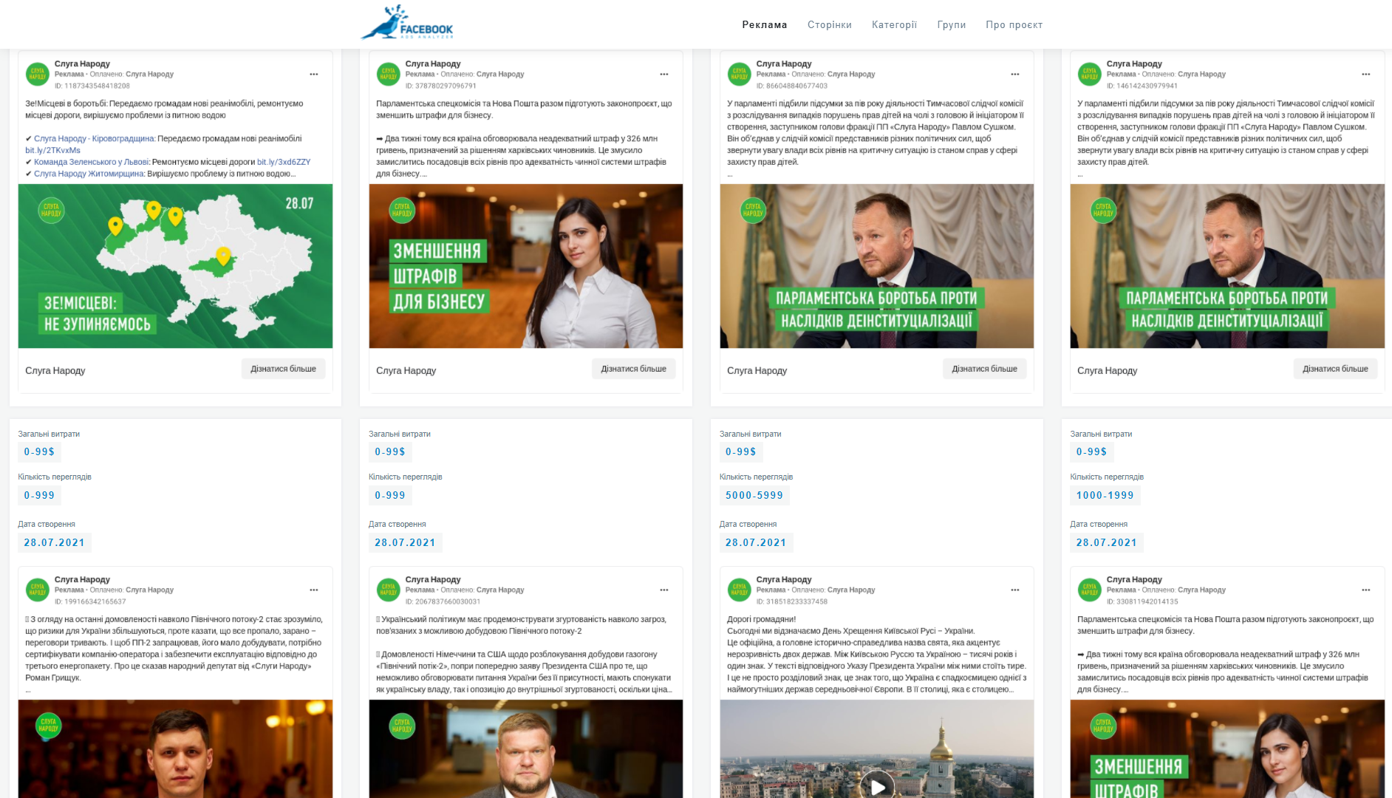Image resolution: width=1392 pixels, height=798 pixels.
Task: Open three-dot menu on День Хрещення ad
Action: click(1014, 590)
